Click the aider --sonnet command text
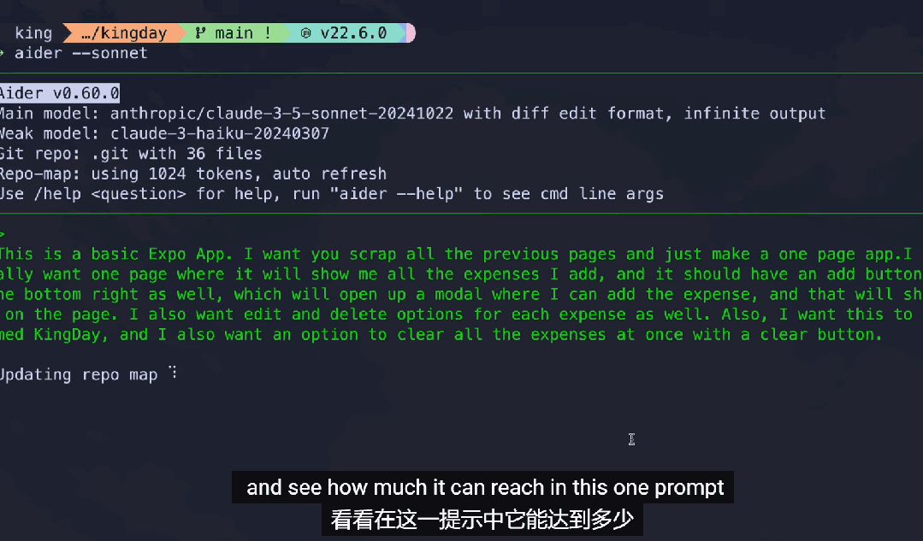The height and width of the screenshot is (541, 923). pyautogui.click(x=81, y=53)
